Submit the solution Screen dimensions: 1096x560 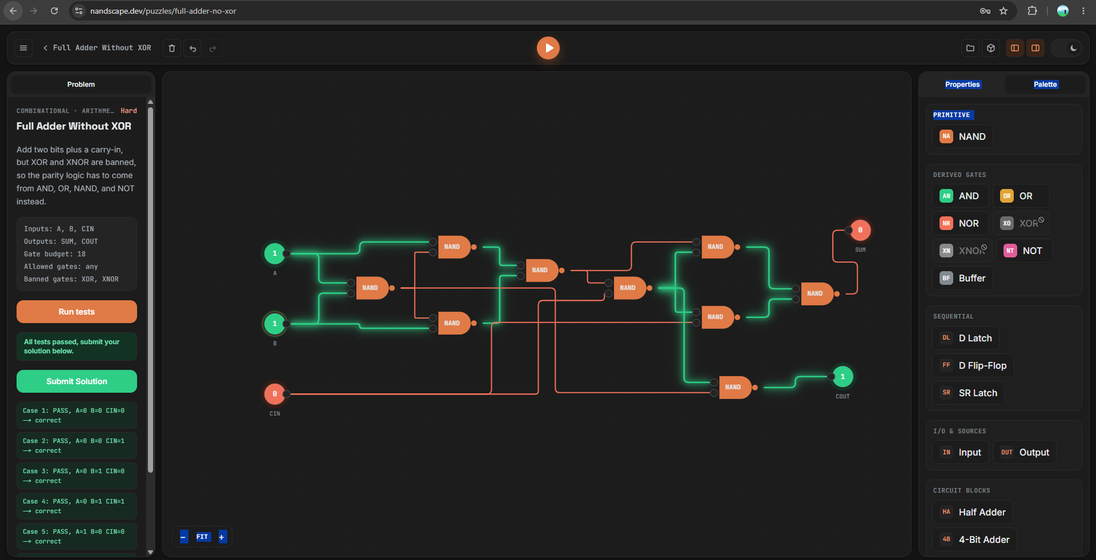tap(77, 381)
